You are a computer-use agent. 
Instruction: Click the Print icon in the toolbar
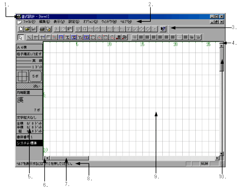tap(42, 29)
